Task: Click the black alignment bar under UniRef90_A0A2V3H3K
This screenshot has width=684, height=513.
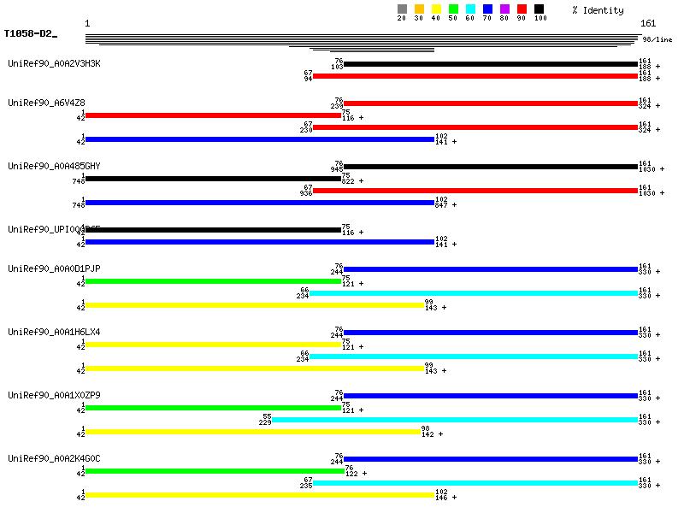Action: pyautogui.click(x=490, y=64)
